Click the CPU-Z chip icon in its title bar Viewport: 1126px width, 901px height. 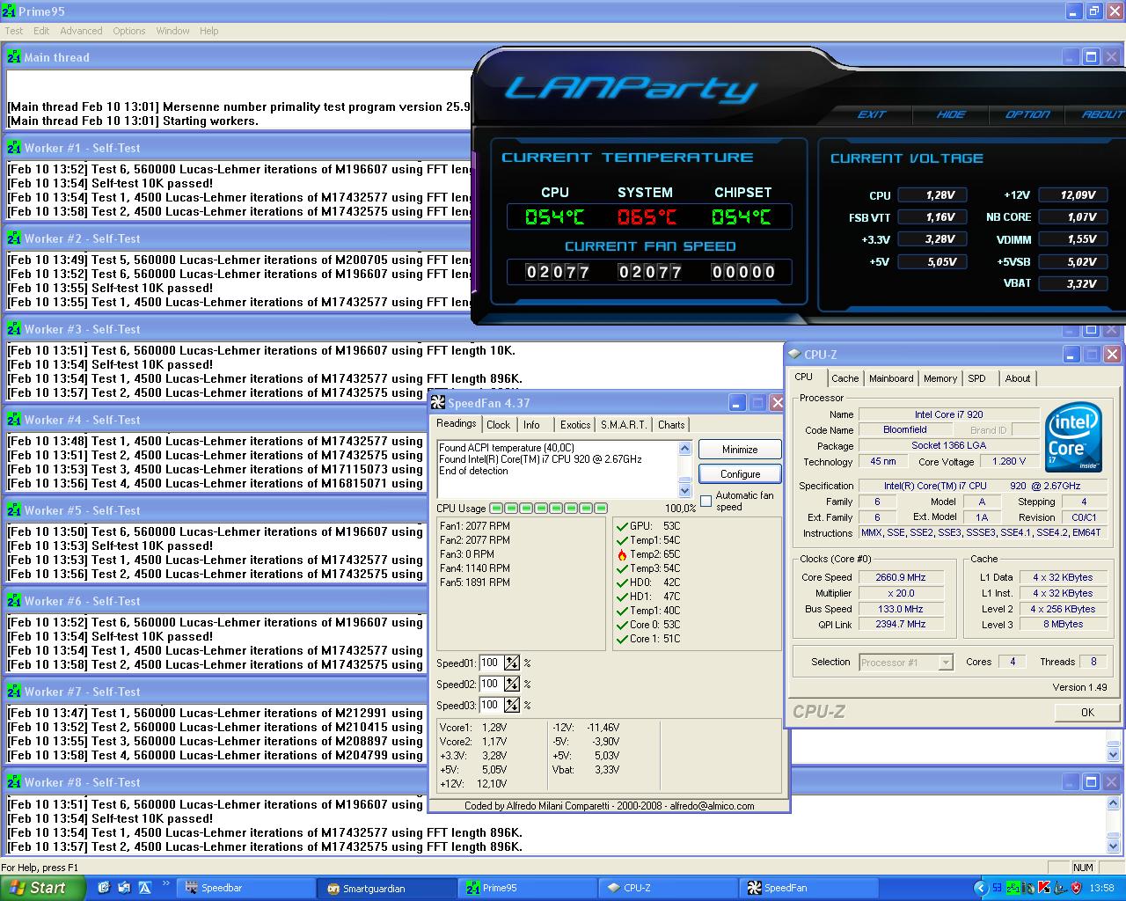793,354
